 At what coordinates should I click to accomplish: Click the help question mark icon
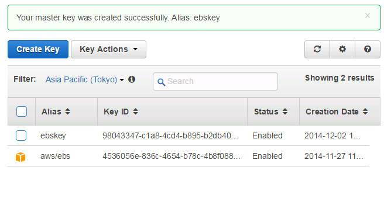(x=368, y=49)
